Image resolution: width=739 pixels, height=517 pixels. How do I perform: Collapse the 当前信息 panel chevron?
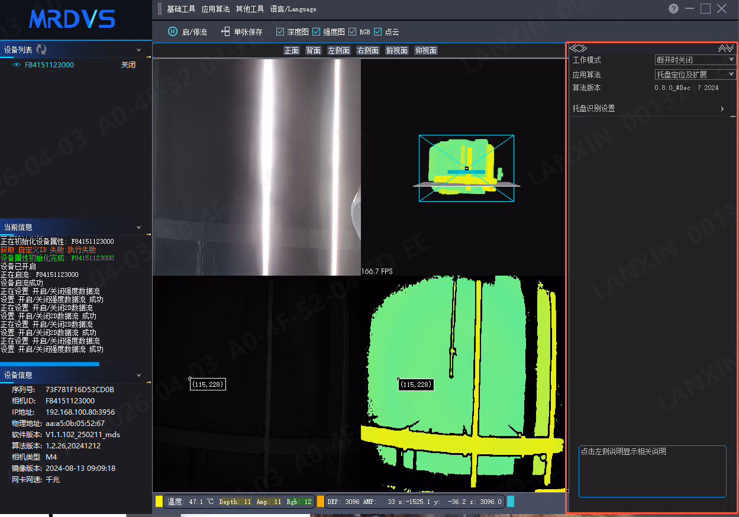pos(139,227)
